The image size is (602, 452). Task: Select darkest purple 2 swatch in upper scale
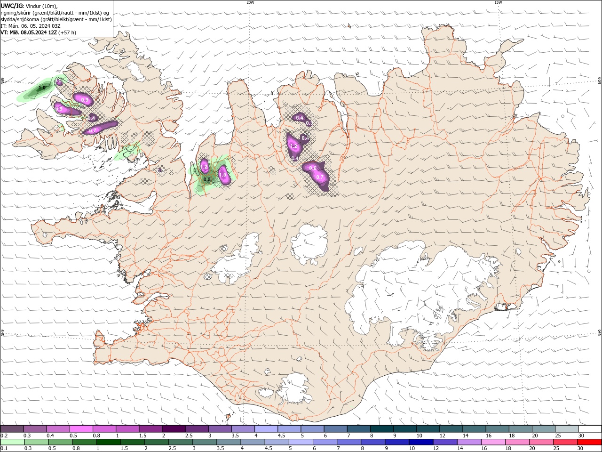pyautogui.click(x=174, y=429)
